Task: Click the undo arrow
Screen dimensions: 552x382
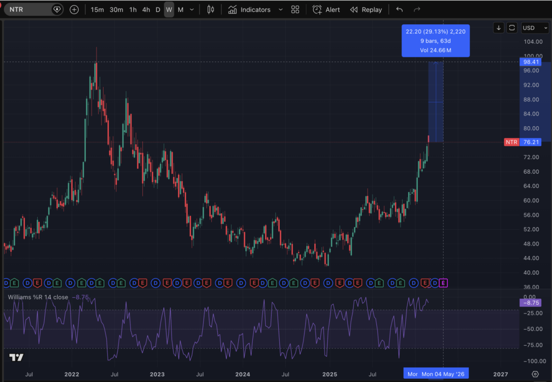Action: pyautogui.click(x=399, y=10)
